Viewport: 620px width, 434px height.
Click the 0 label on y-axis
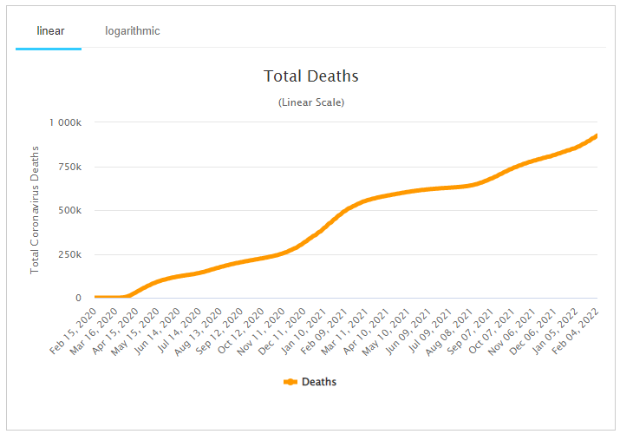[x=78, y=298]
